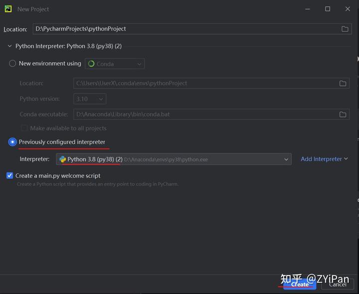
Task: Click the project Location text field
Action: click(184, 29)
